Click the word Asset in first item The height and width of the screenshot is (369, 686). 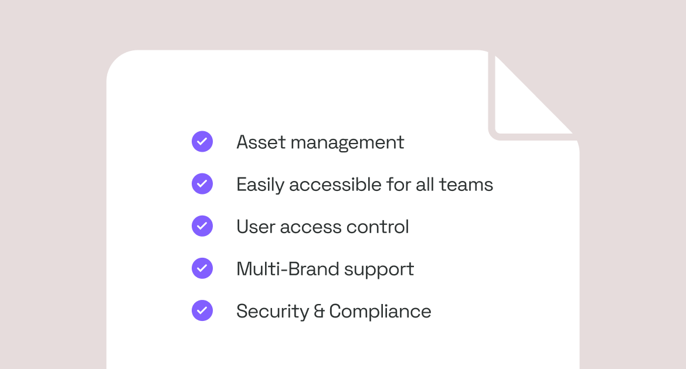click(261, 142)
